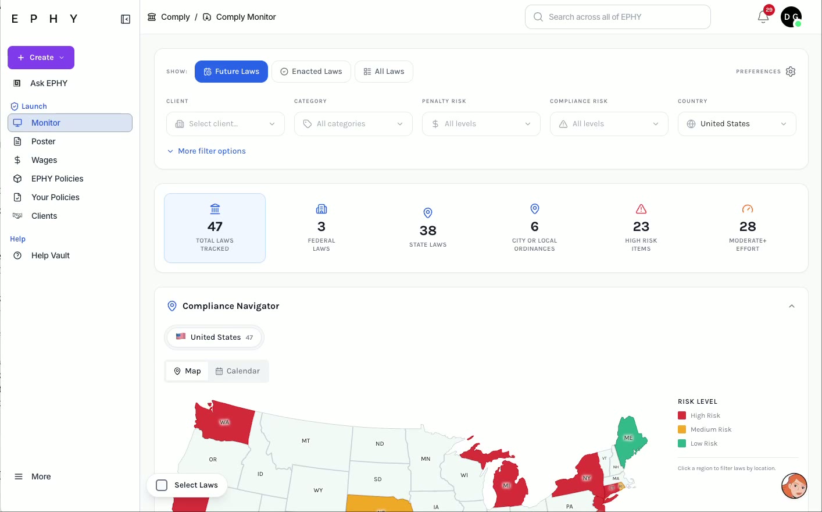Image resolution: width=822 pixels, height=512 pixels.
Task: Click the Ask EPHY icon
Action: 17,83
